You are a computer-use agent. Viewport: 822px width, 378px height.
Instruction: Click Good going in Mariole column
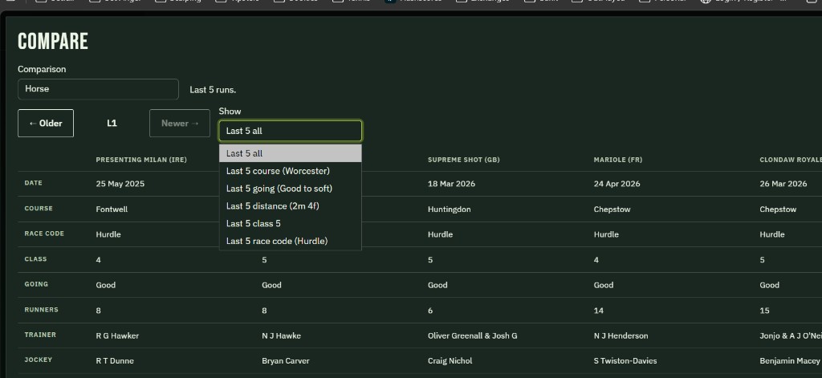coord(604,285)
